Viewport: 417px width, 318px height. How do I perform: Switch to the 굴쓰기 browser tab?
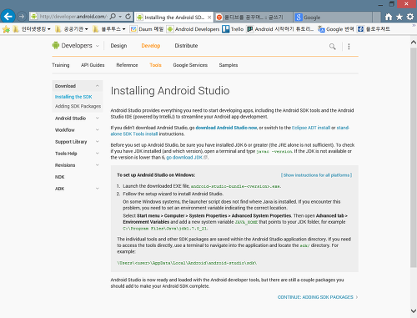(254, 18)
